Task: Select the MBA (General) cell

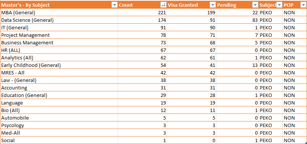Action: point(59,13)
